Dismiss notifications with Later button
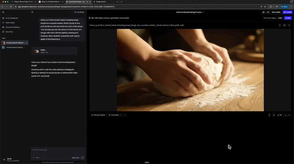This screenshot has width=294, height=164. (280, 18)
